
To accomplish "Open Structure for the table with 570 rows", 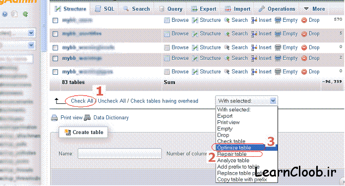I will 206,20.
